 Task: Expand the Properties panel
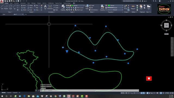[x=111, y=12]
